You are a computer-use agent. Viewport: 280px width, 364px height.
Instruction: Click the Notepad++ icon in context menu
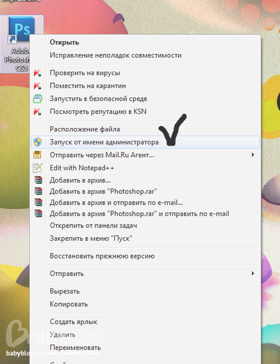37,167
